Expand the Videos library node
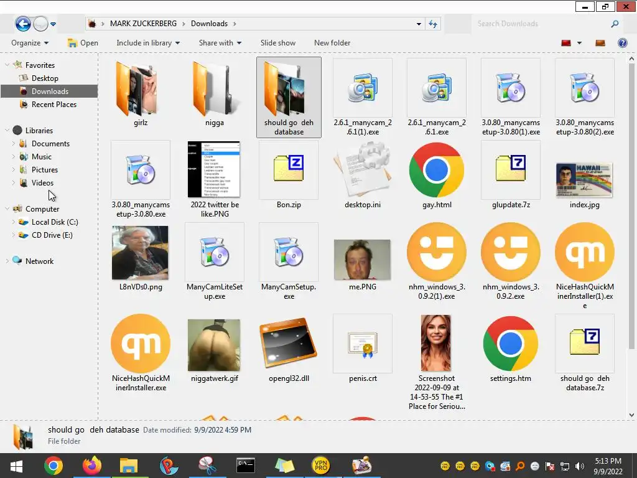Screen dimensions: 637x478 tap(14, 182)
